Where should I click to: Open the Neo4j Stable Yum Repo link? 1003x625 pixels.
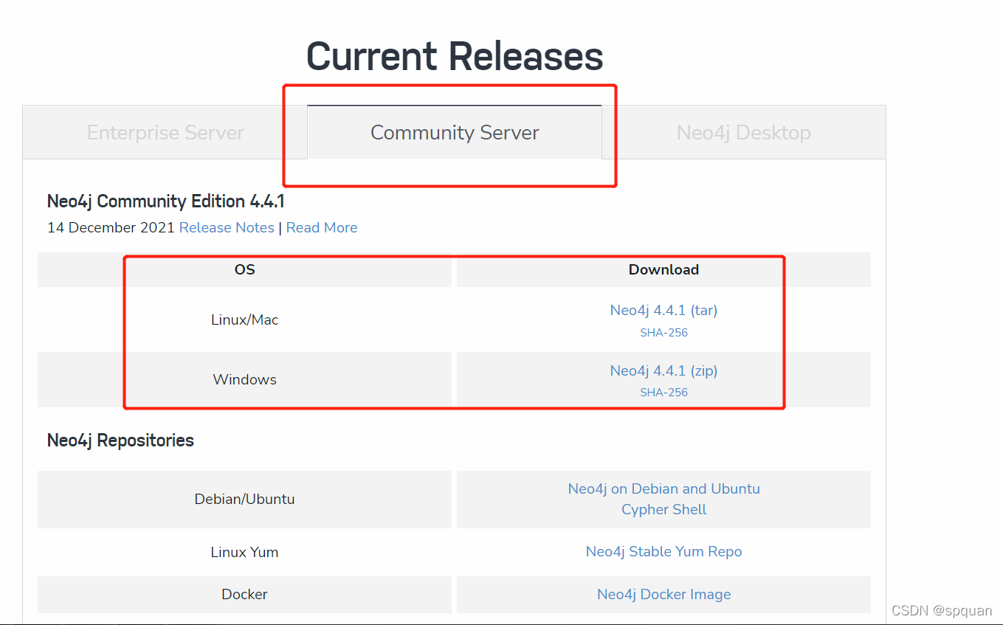click(x=663, y=551)
